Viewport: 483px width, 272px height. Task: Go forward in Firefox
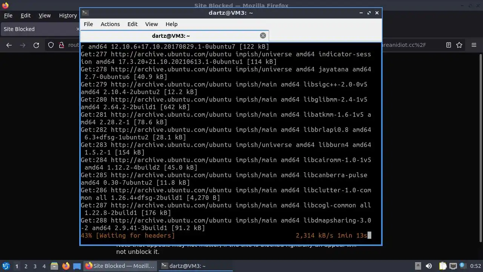23,45
